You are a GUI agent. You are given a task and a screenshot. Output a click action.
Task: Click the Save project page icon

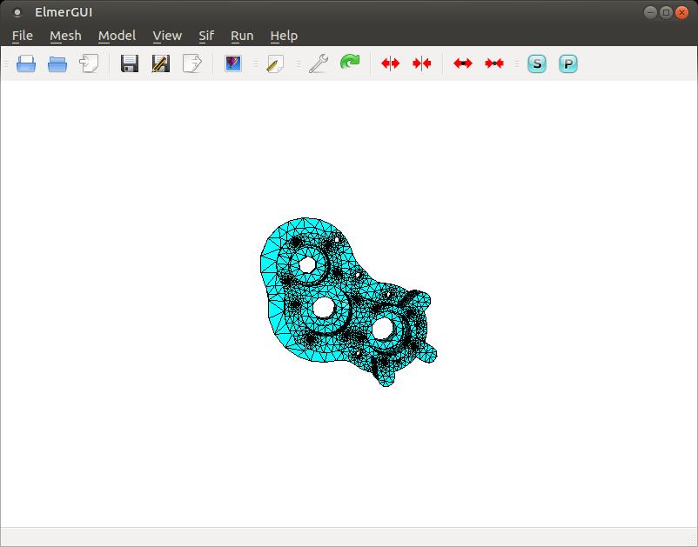(191, 63)
